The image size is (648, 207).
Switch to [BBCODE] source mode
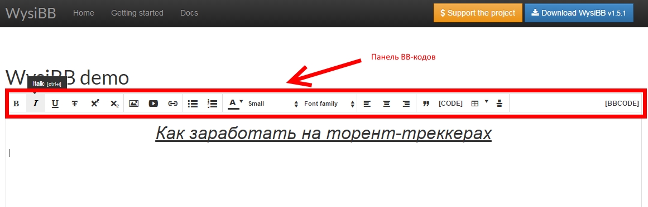[x=622, y=103]
